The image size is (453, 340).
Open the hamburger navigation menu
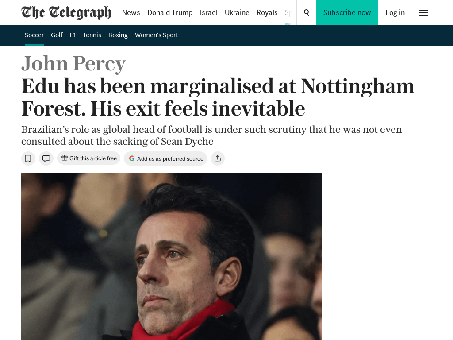point(423,13)
